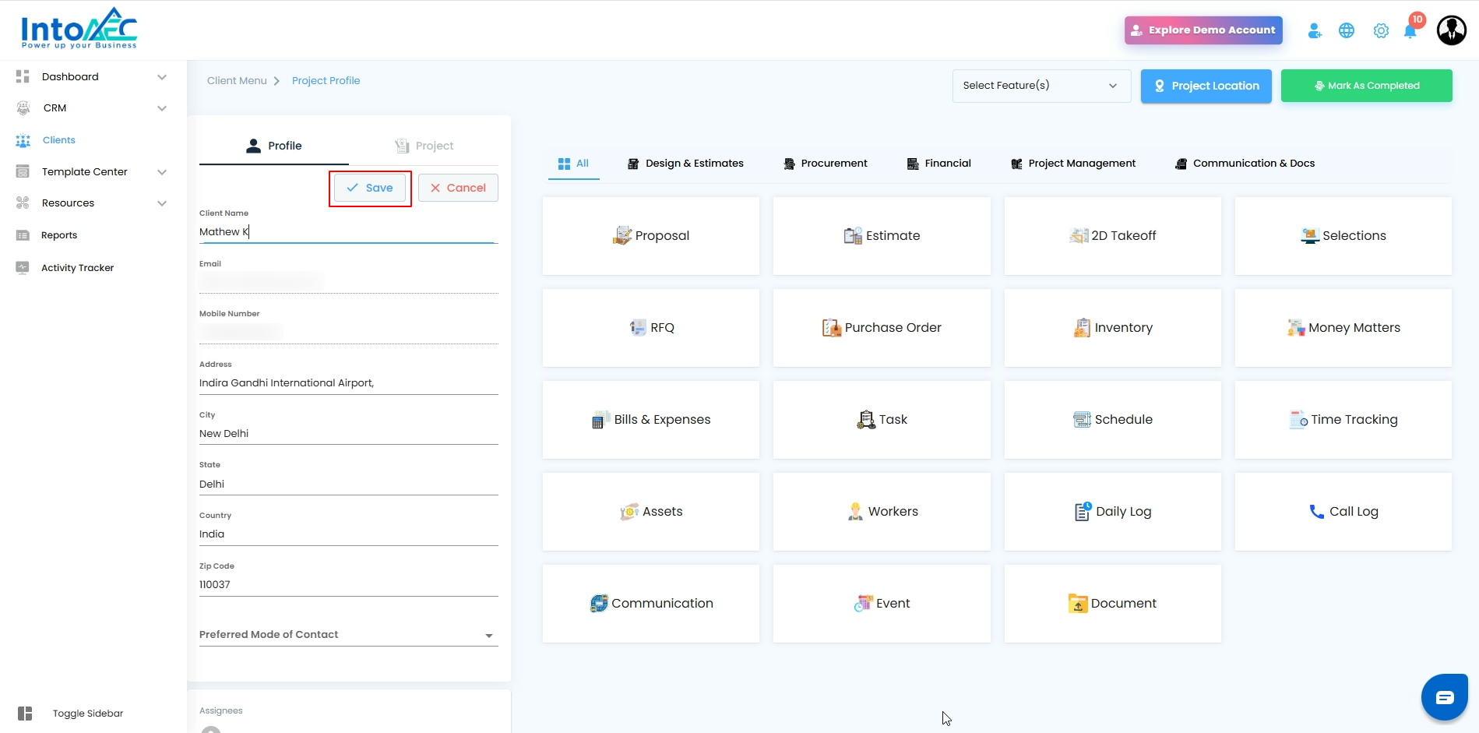Select the All features tab
1479x733 pixels.
point(574,164)
